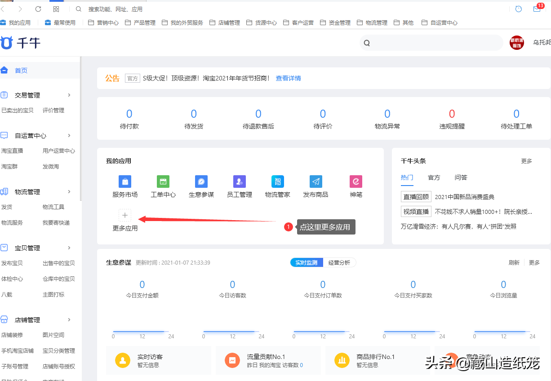Open the 工单中心 app icon
Viewport: 551px width, 381px height.
(163, 182)
